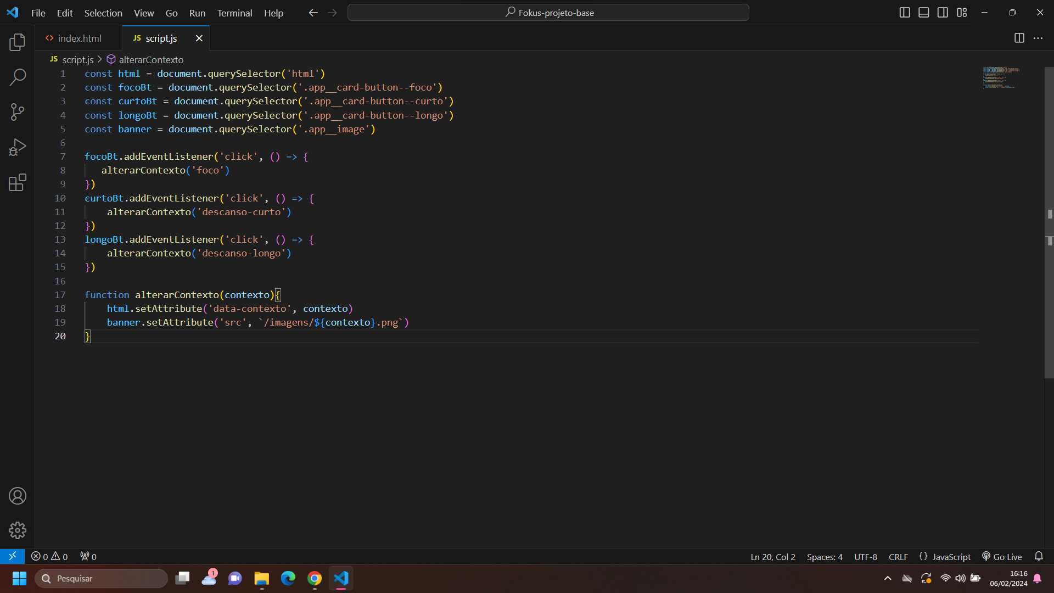Change file encoding UTF-8
Viewport: 1054px width, 593px height.
(866, 557)
